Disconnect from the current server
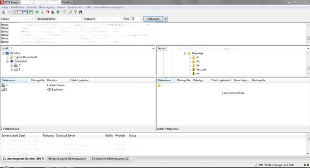 (53, 12)
